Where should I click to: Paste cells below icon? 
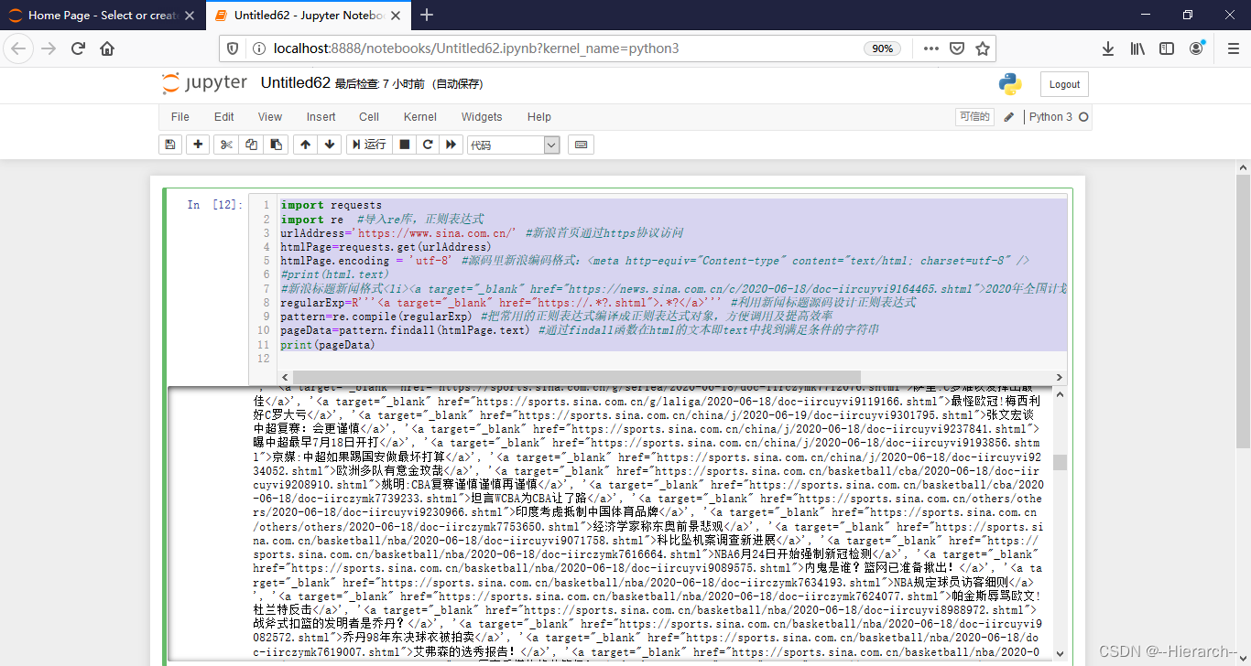click(276, 145)
